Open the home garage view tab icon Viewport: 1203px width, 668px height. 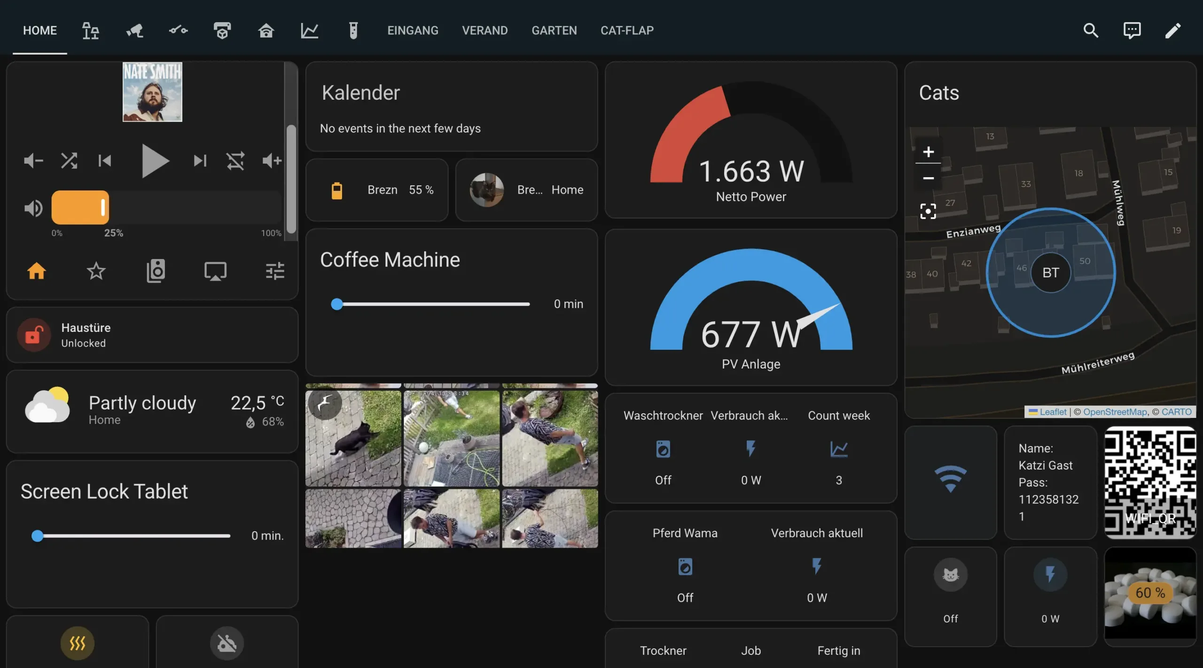click(x=266, y=31)
